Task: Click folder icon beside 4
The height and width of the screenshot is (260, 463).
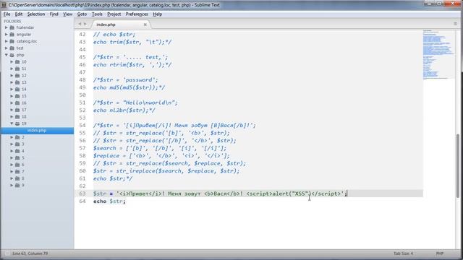Action: click(17, 151)
